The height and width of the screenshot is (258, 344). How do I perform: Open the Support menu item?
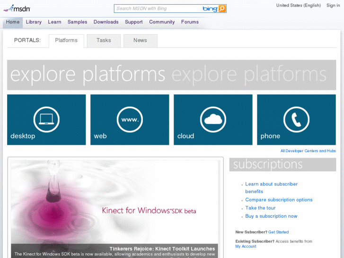134,22
